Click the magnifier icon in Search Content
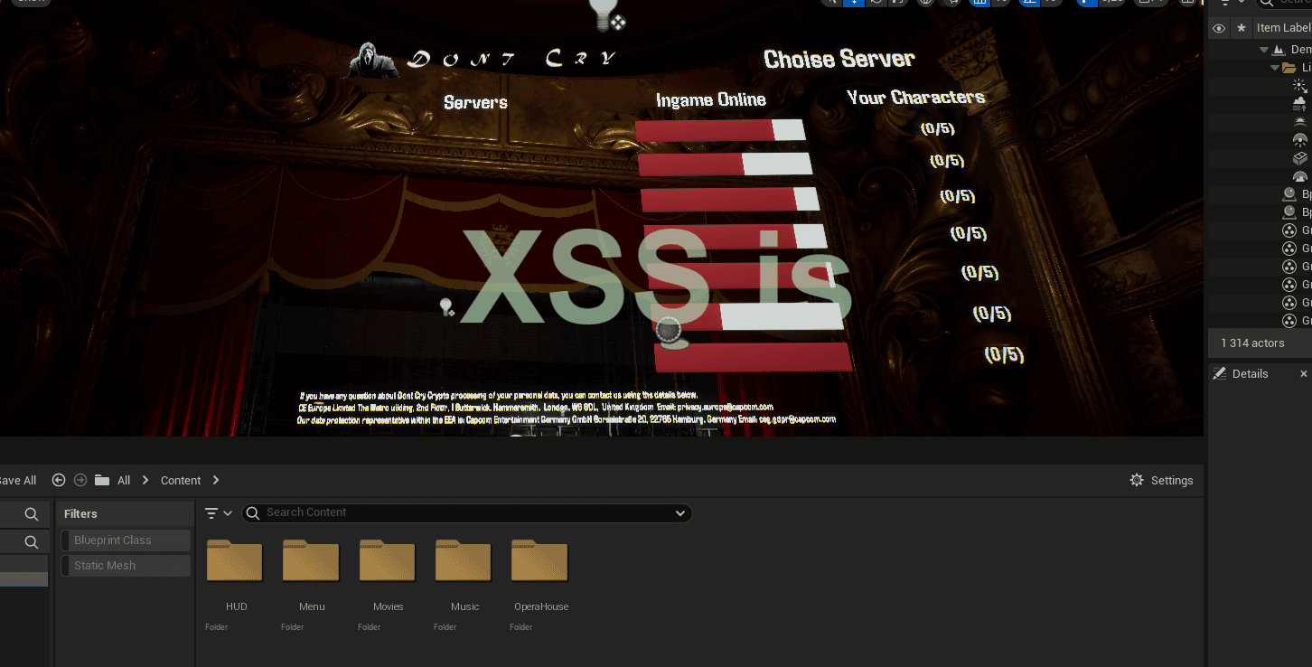Screen dimensions: 1312x667 (x=254, y=513)
